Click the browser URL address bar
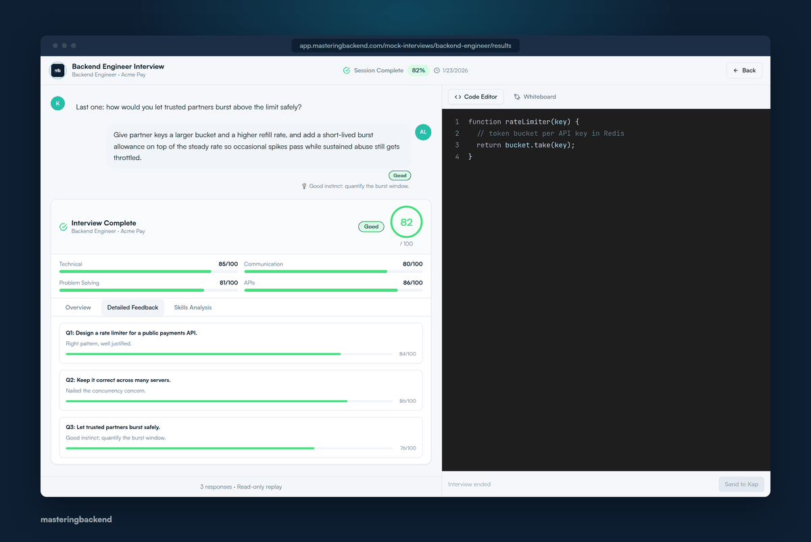This screenshot has width=811, height=542. (x=405, y=46)
